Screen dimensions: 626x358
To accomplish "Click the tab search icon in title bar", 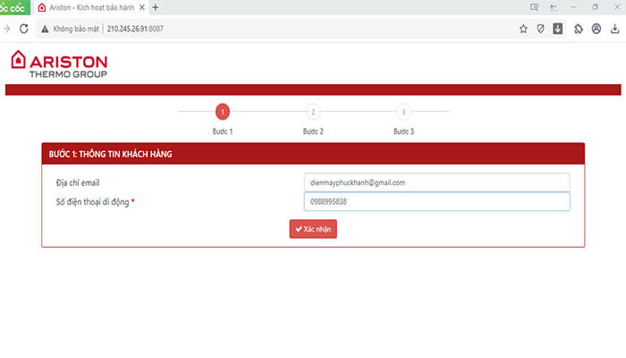I will point(554,7).
